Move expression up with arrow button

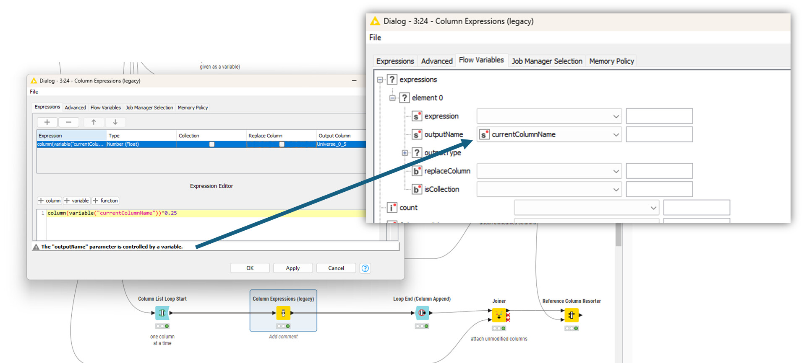pos(94,122)
